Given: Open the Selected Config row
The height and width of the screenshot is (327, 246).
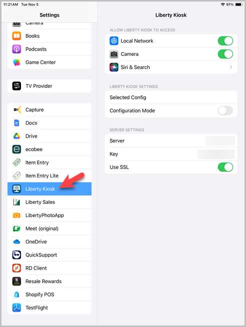Looking at the screenshot, I should tap(171, 97).
